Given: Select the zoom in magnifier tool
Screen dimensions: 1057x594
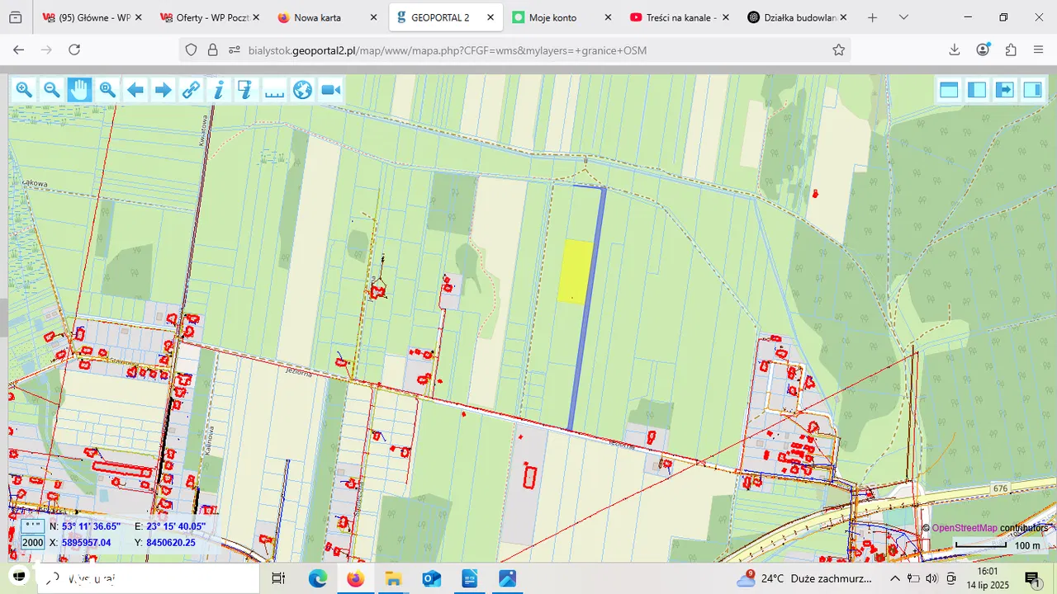Looking at the screenshot, I should [24, 90].
